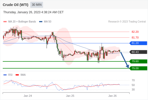The height and width of the screenshot is (100, 148).
Task: Select the 81.20 blue pivot price tag
Action: tap(138, 43)
